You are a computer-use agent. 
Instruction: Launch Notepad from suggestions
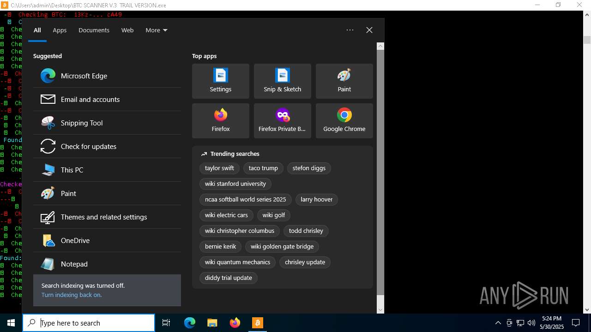(107, 264)
